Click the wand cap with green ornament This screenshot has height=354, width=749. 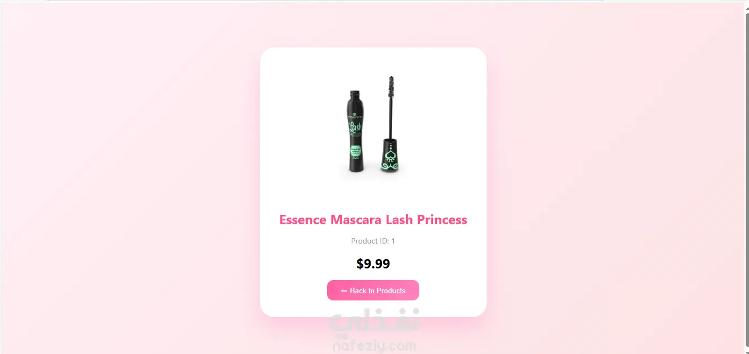pos(391,155)
